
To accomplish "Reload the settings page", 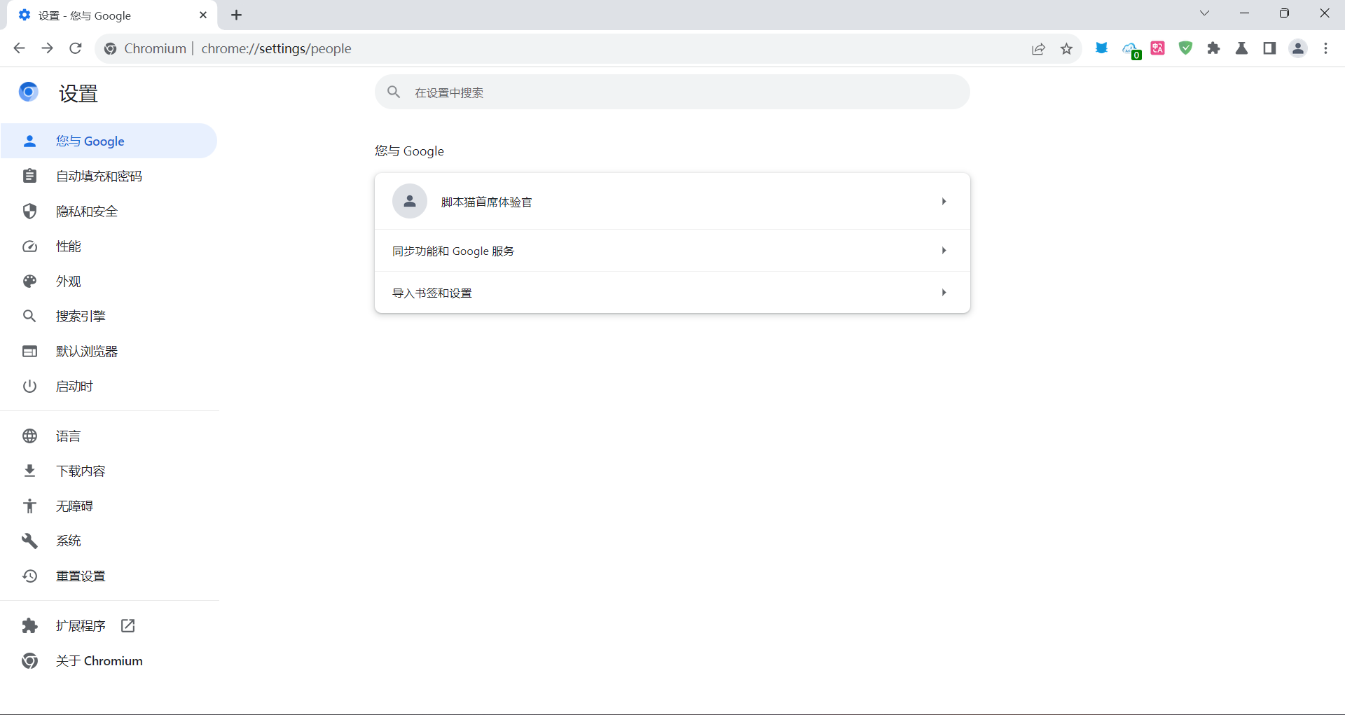I will click(76, 48).
